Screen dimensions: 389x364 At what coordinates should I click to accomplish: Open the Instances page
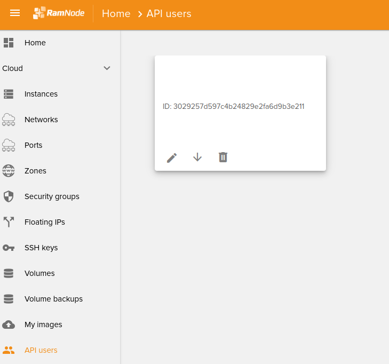point(41,94)
